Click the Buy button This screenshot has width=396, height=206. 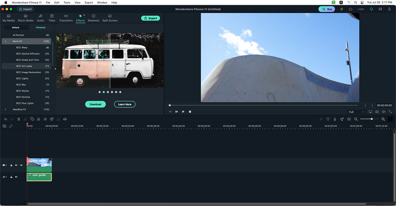coord(327,9)
